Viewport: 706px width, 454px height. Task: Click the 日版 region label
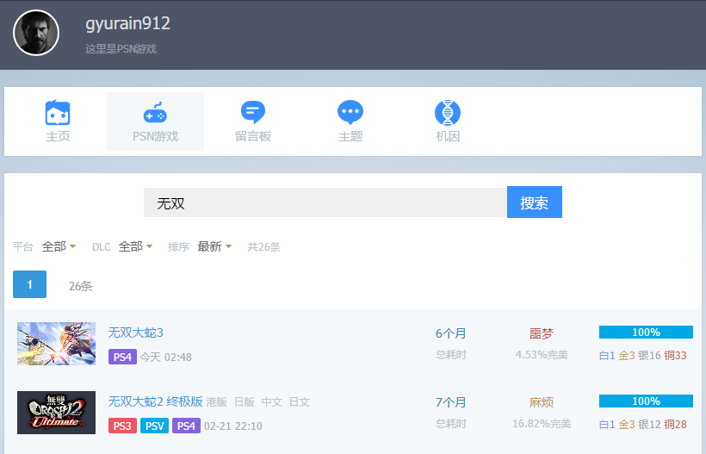(245, 401)
